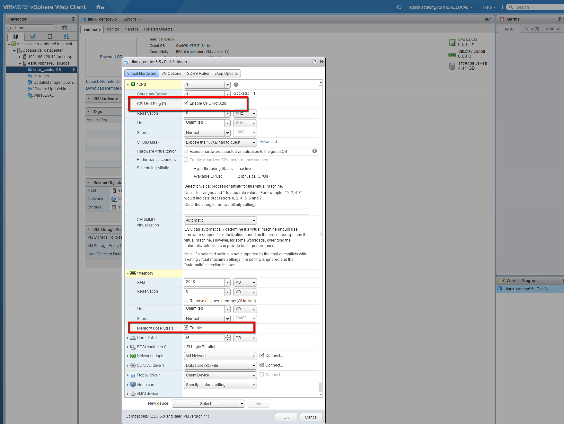Image resolution: width=564 pixels, height=424 pixels.
Task: Switch to VMs and Templates view icon
Action: pyautogui.click(x=33, y=37)
